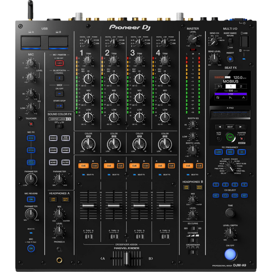Image resolution: width=272 pixels, height=272 pixels.
Task: Click the Pioneer DJ logo
Action: click(130, 28)
